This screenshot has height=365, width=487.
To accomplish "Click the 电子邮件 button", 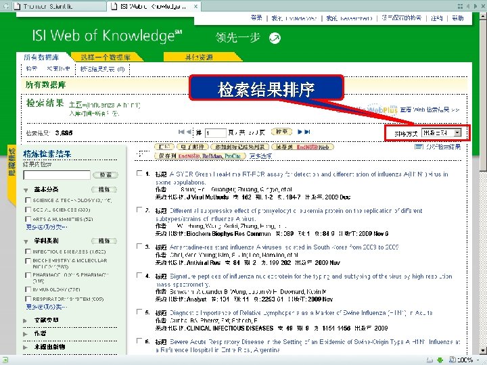I will [193, 147].
